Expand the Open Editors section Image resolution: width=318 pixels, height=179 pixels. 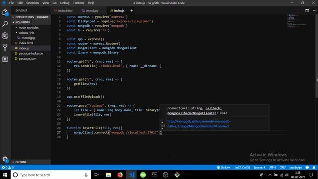(x=31, y=17)
